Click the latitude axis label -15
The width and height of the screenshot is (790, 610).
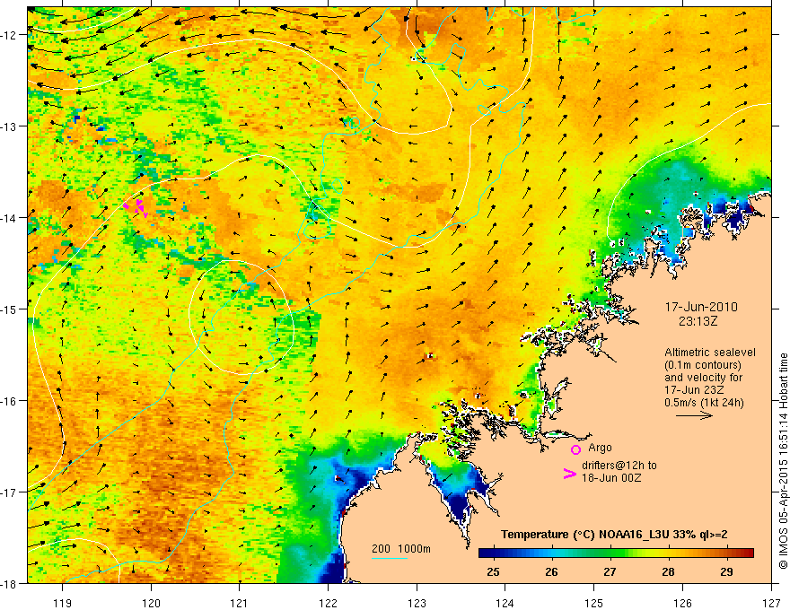pyautogui.click(x=10, y=309)
